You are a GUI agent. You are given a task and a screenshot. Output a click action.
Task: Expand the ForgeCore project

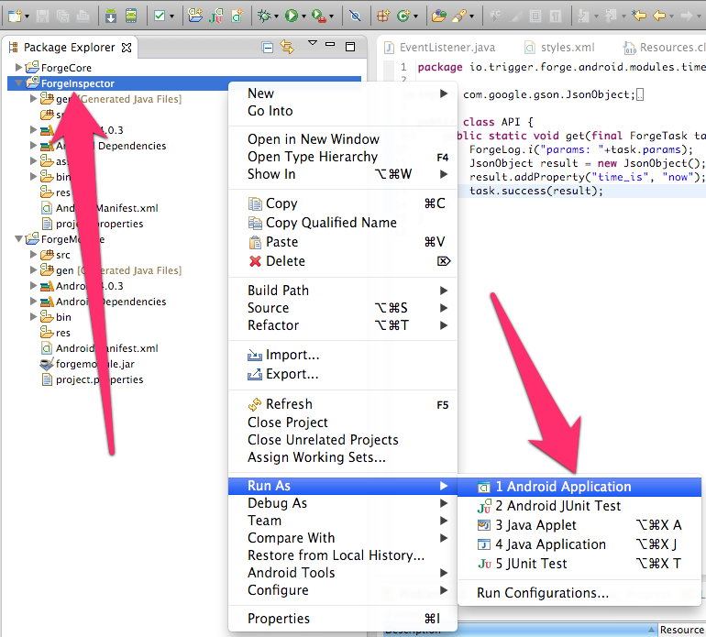click(18, 68)
